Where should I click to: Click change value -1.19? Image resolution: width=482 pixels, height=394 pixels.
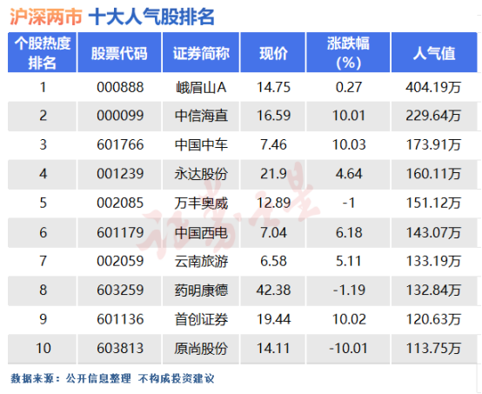coord(349,290)
